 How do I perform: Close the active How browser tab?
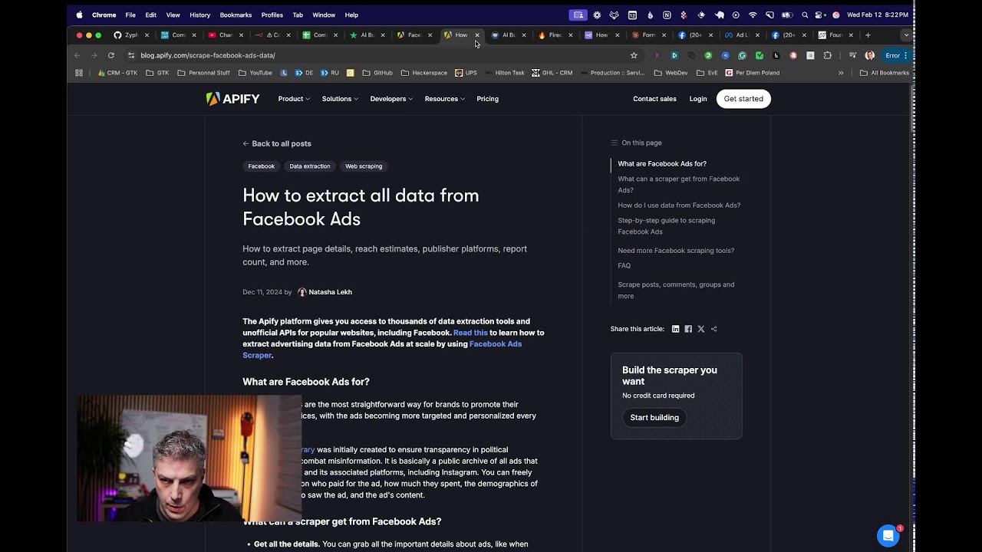[477, 34]
